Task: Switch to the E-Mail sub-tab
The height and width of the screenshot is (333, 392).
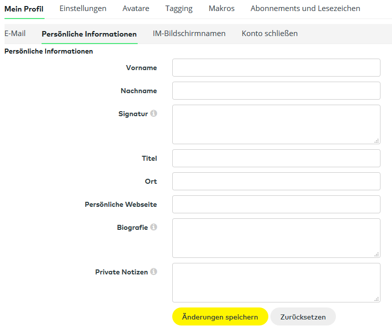Action: click(x=15, y=34)
